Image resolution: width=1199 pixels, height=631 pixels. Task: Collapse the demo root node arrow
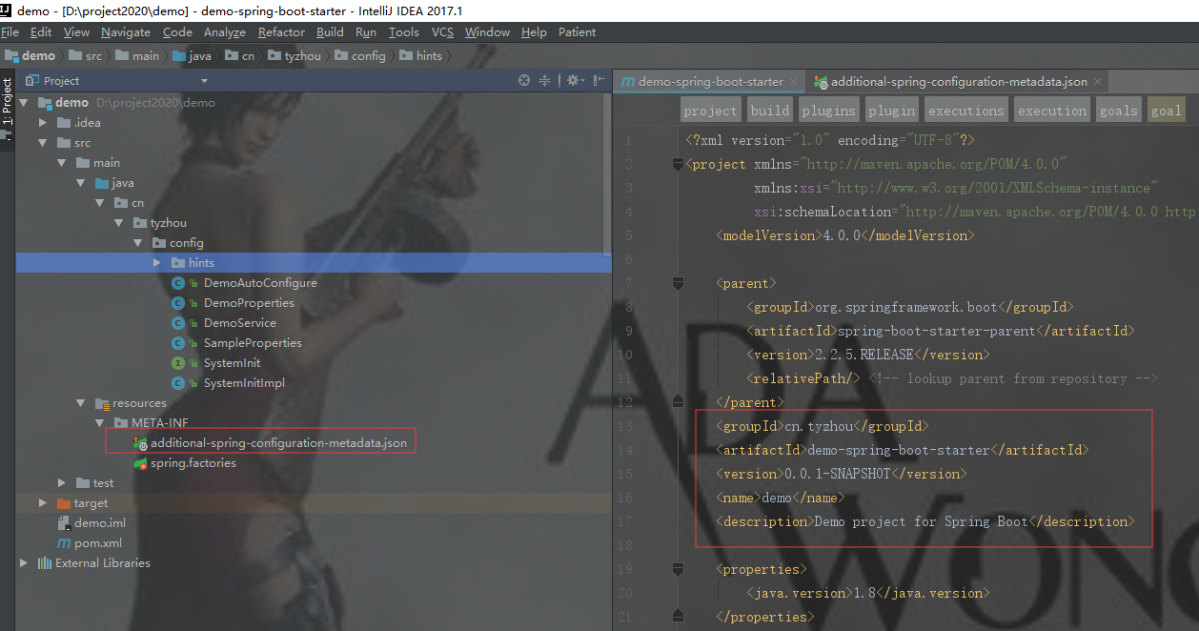tap(24, 103)
